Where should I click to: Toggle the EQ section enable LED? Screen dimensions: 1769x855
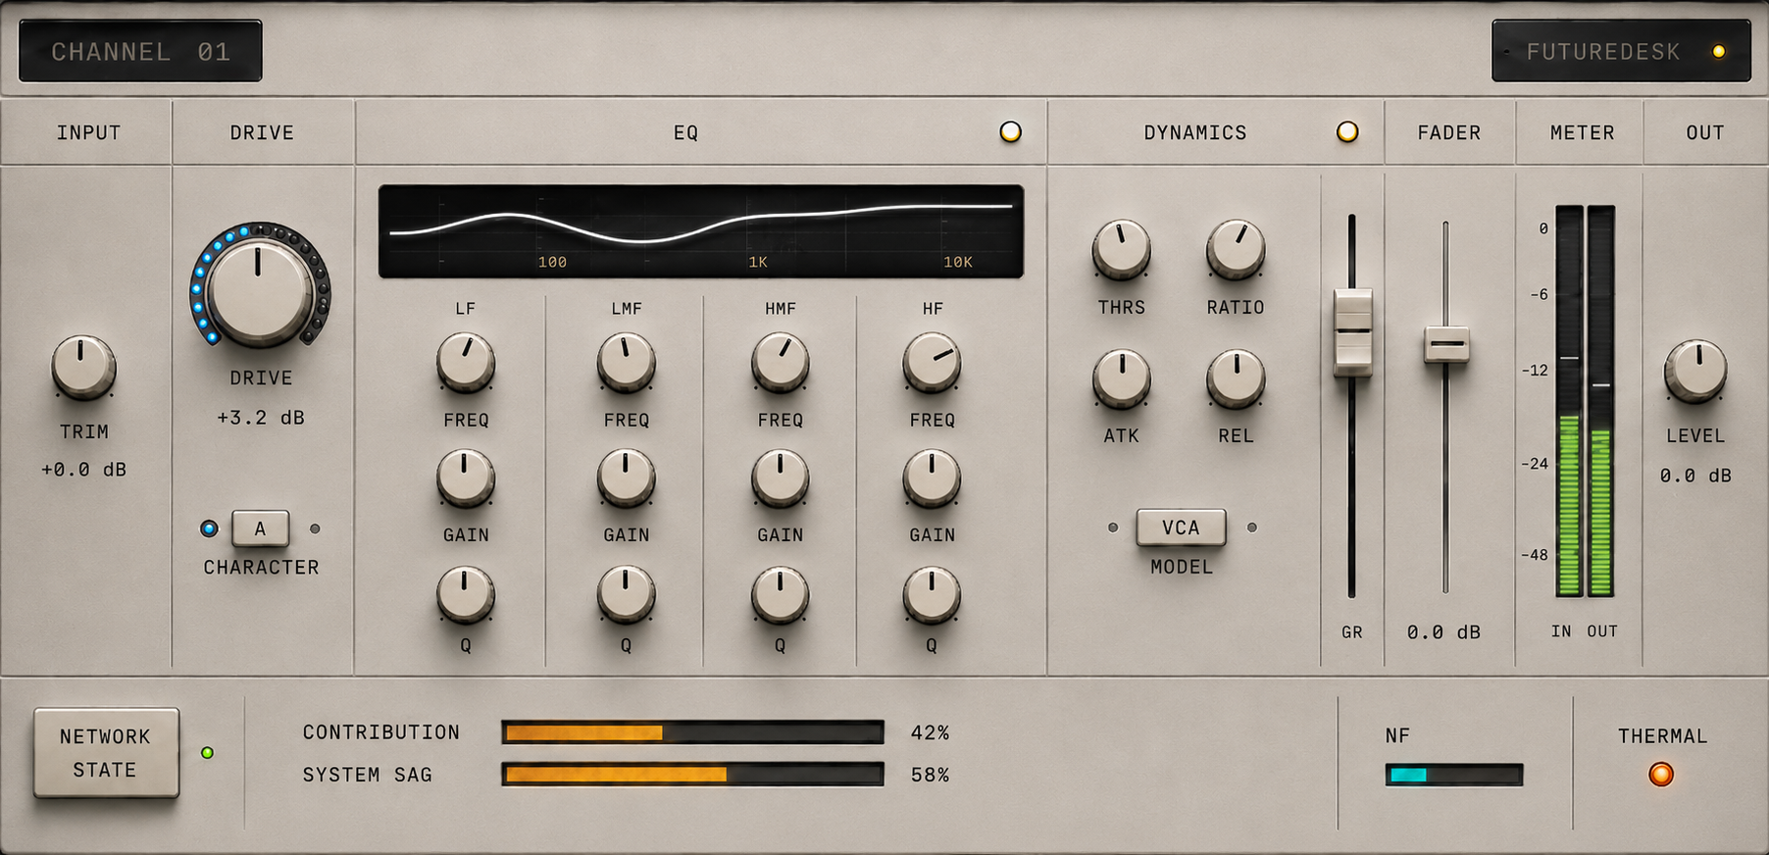[x=1010, y=131]
